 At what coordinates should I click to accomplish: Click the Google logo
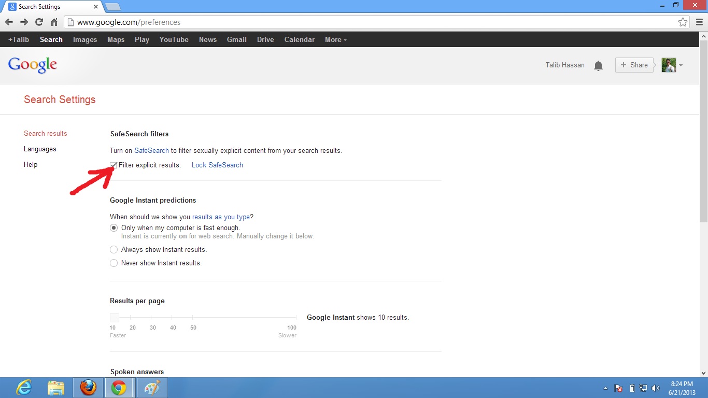(x=32, y=65)
